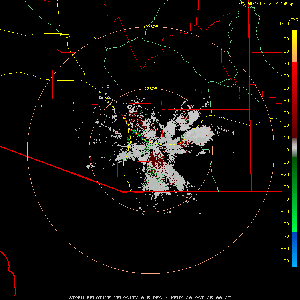This screenshot has height=300, width=300.
Task: Click the positive 50 value on velocity scale
Action: (x=286, y=88)
